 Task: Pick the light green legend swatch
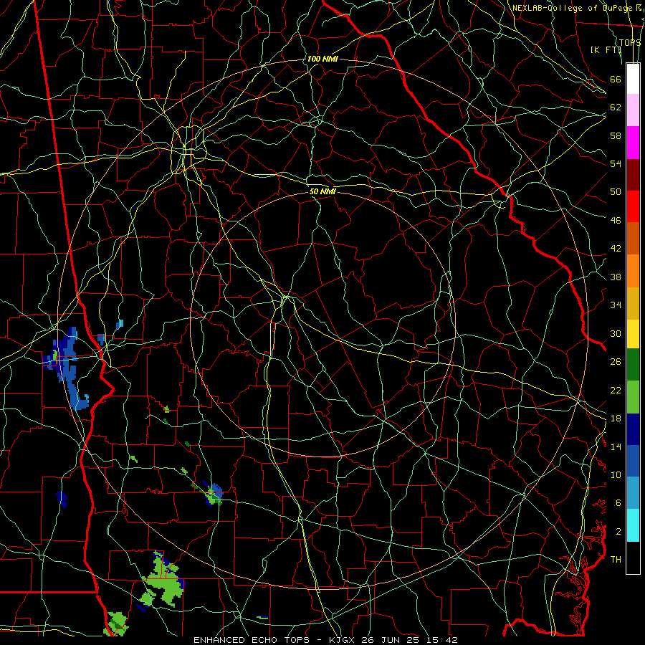click(633, 397)
